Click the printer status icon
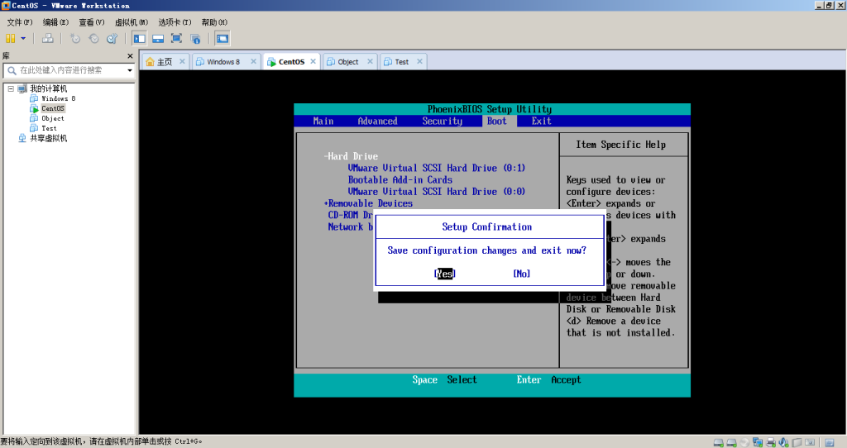The height and width of the screenshot is (448, 847). click(x=771, y=442)
